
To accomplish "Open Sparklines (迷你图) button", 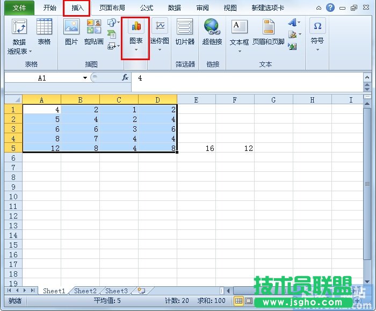I will click(160, 35).
